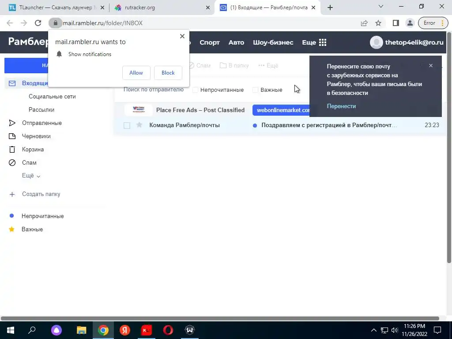This screenshot has width=452, height=339.
Task: Open Спам folder in sidebar
Action: click(x=29, y=162)
